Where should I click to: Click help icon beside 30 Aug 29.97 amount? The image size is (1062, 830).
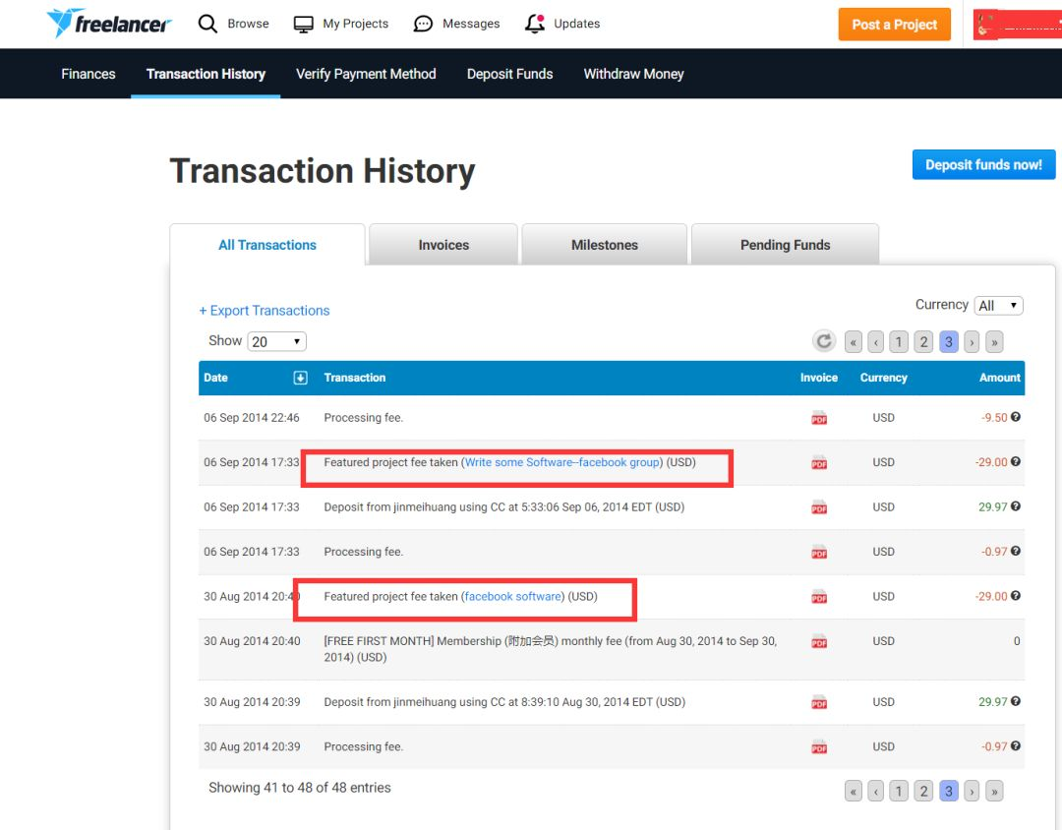(x=1015, y=702)
